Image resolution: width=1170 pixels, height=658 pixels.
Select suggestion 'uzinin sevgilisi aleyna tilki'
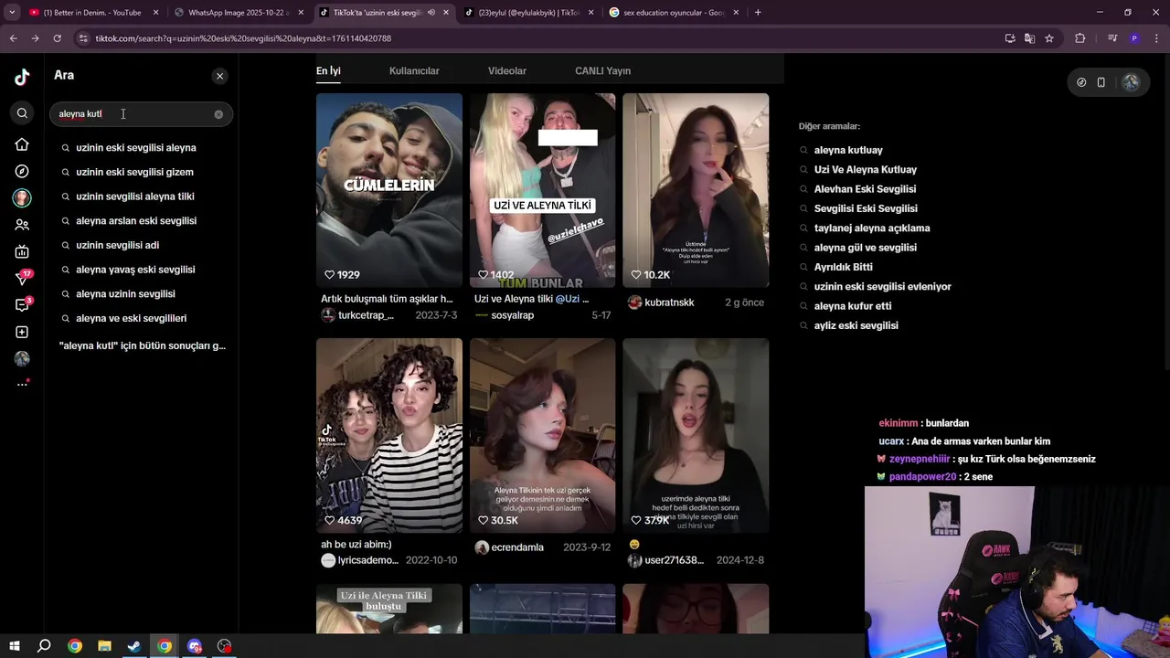tap(135, 196)
